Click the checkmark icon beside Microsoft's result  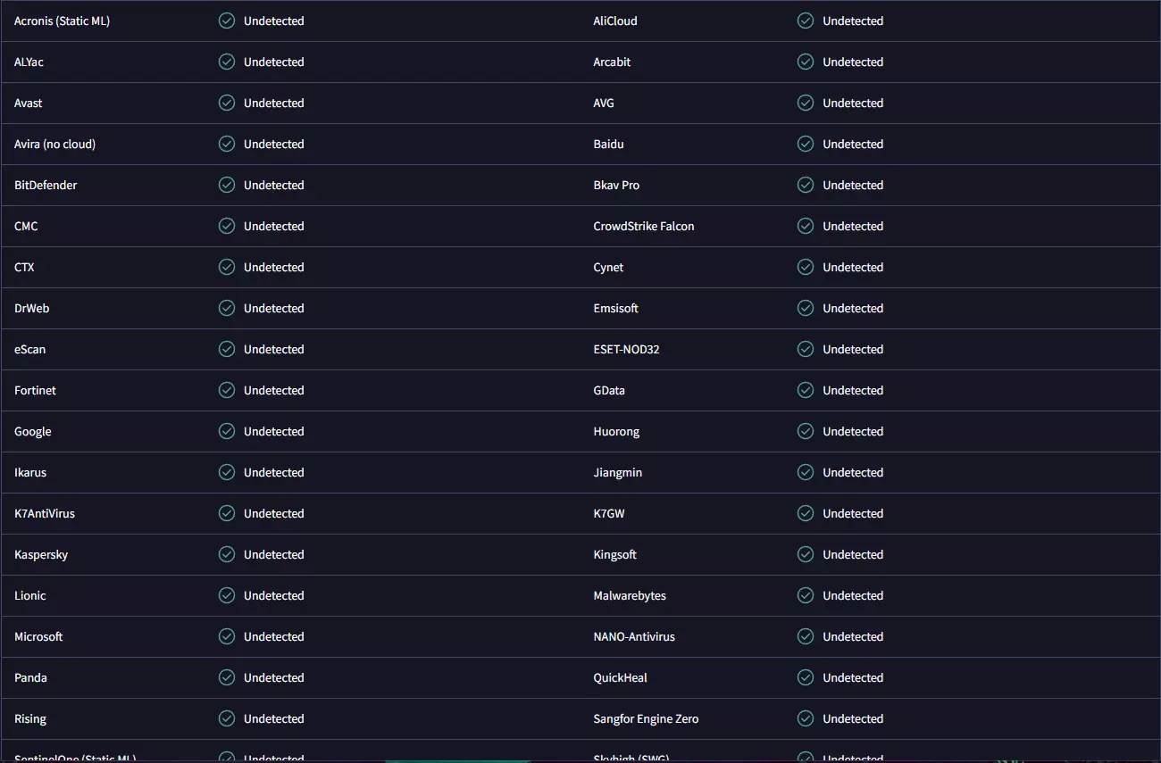(227, 636)
